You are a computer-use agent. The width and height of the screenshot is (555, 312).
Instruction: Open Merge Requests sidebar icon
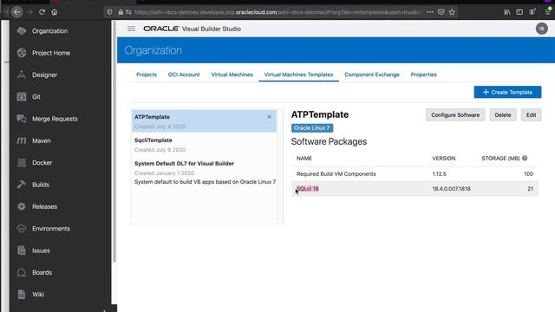pyautogui.click(x=22, y=119)
